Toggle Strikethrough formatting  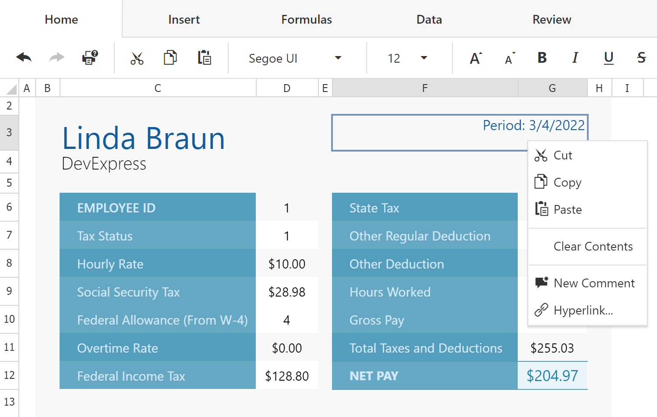pyautogui.click(x=641, y=58)
